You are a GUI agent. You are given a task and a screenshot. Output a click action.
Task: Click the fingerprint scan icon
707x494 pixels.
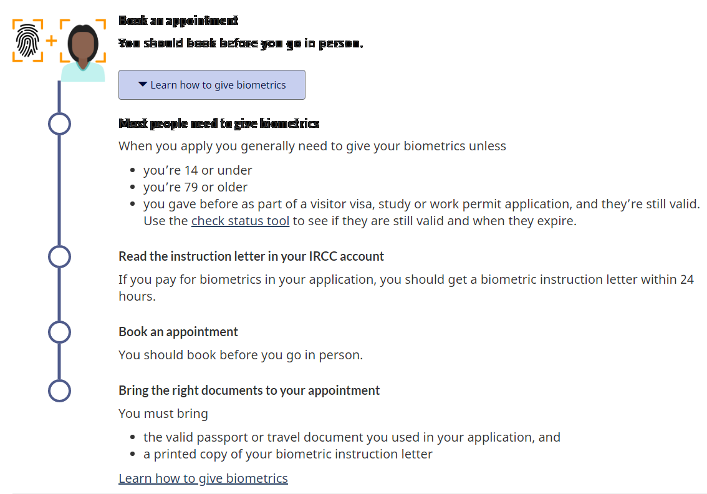(x=27, y=41)
